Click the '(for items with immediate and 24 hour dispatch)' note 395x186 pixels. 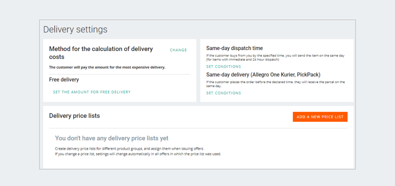tap(242, 60)
